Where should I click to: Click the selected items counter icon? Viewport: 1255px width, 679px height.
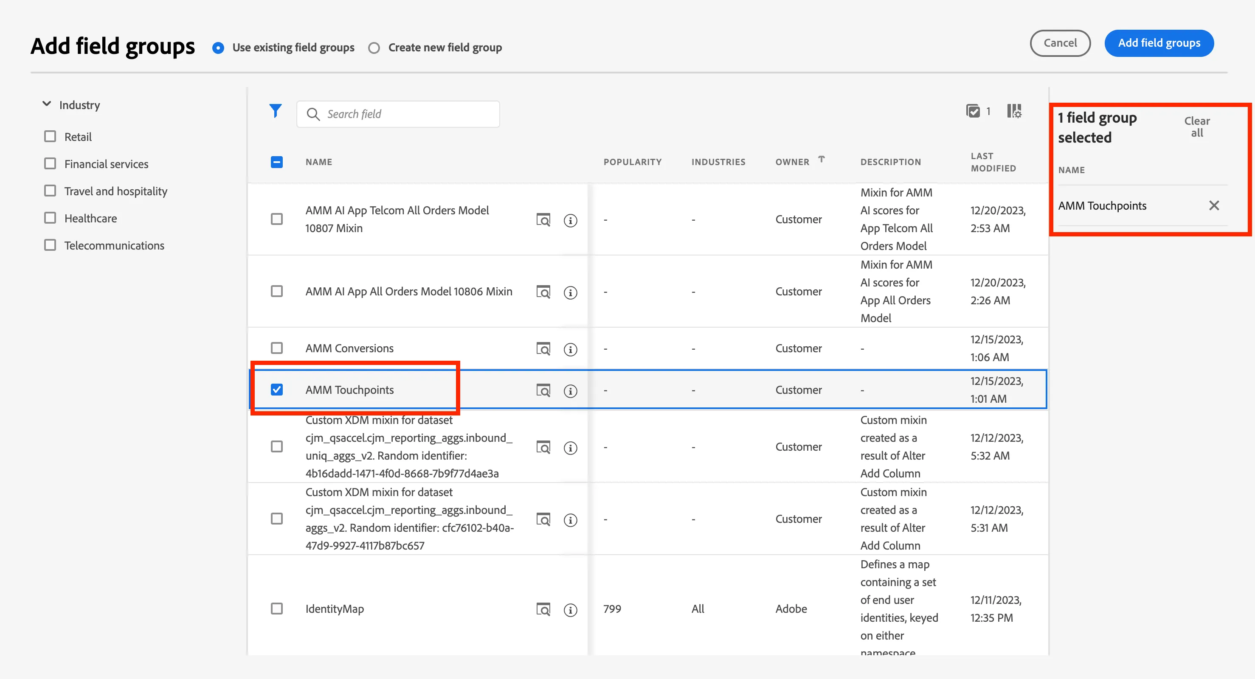click(973, 111)
